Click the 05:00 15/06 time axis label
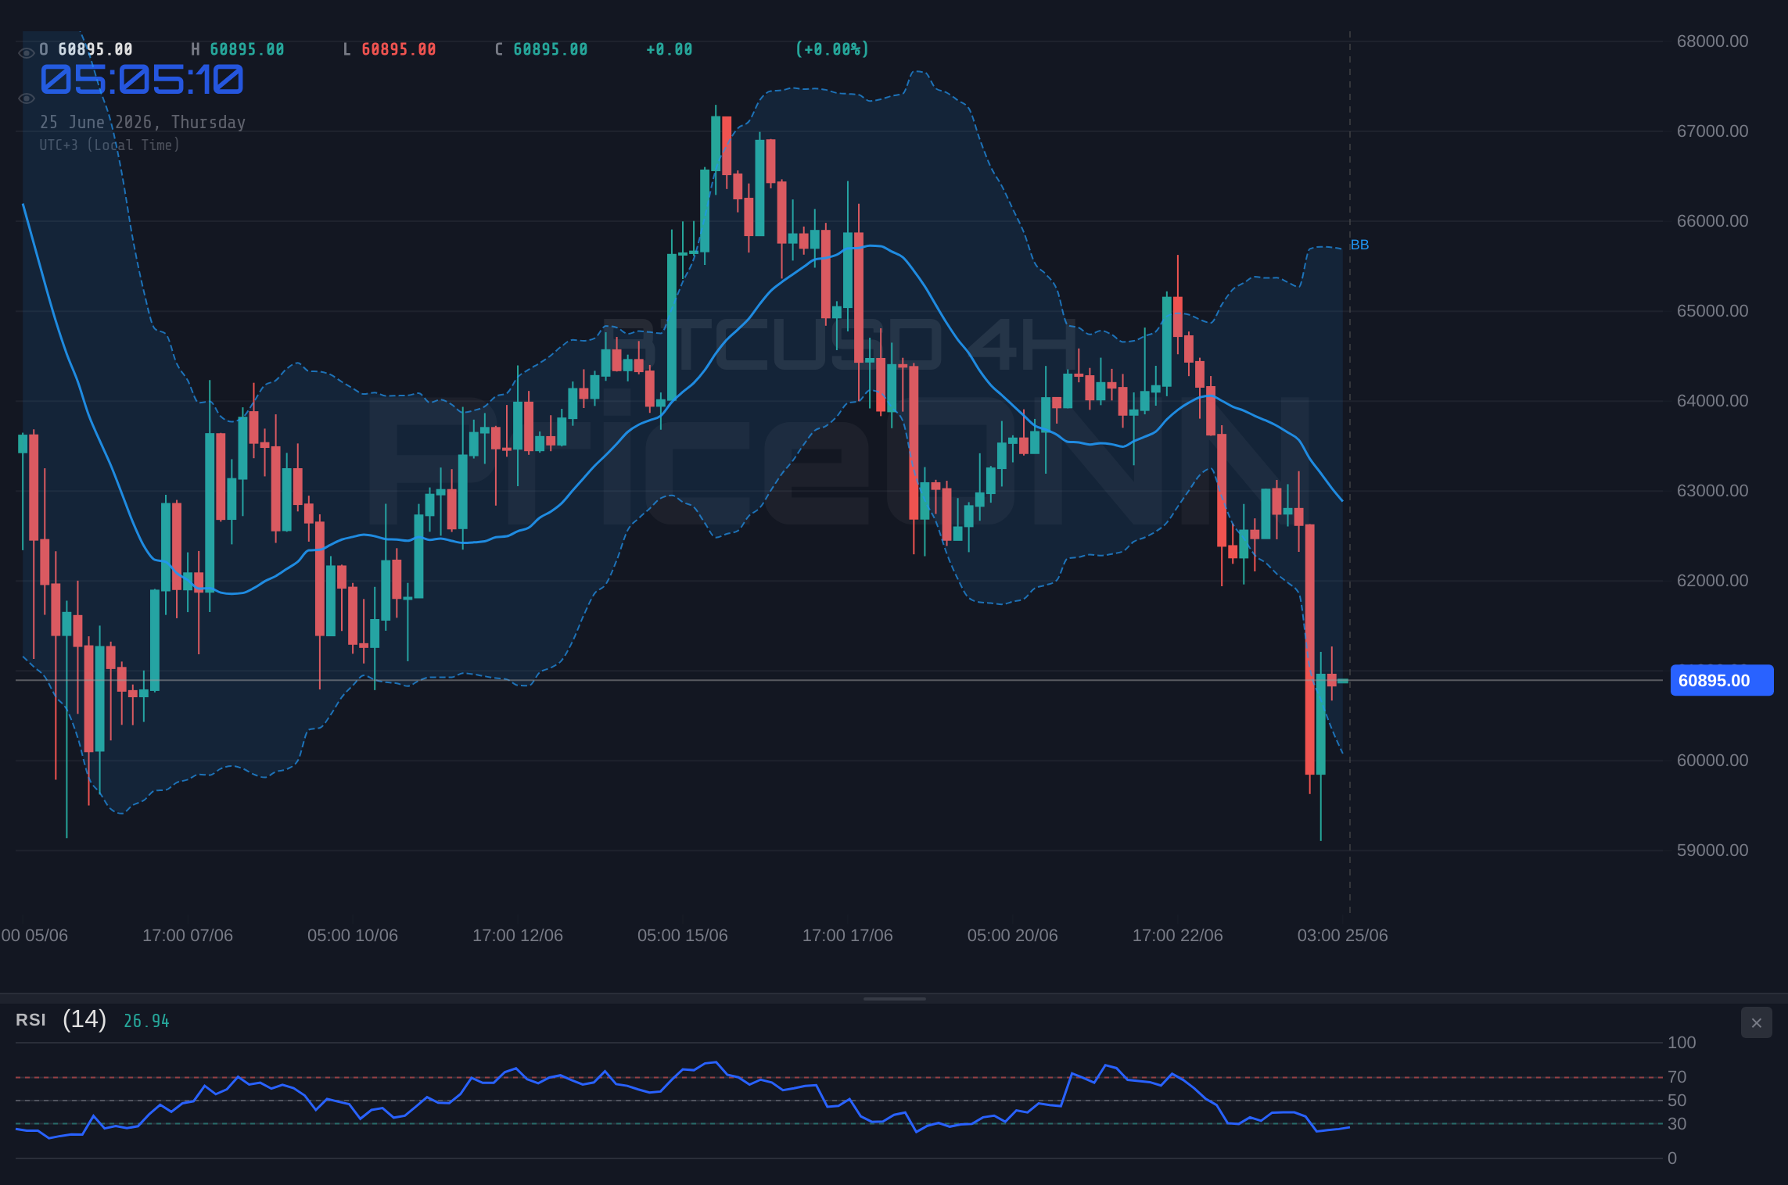1788x1185 pixels. 683,936
